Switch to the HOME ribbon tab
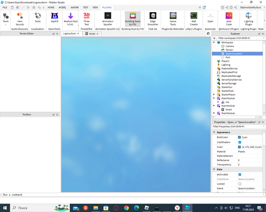Viewport: 266px width, 212px height. tap(51, 7)
